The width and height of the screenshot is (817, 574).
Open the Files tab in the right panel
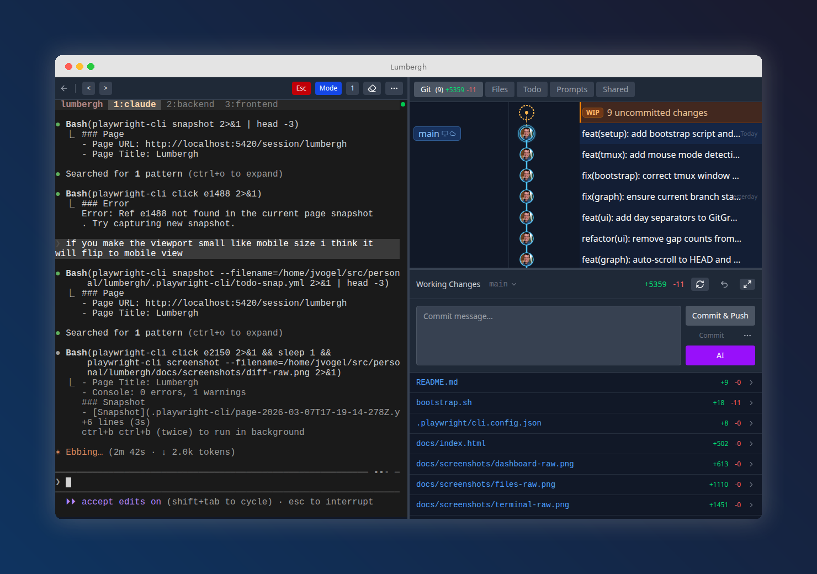[499, 89]
